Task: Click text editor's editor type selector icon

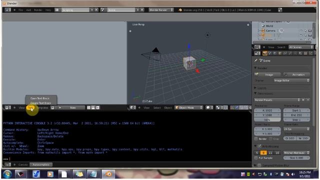Action: click(8, 107)
